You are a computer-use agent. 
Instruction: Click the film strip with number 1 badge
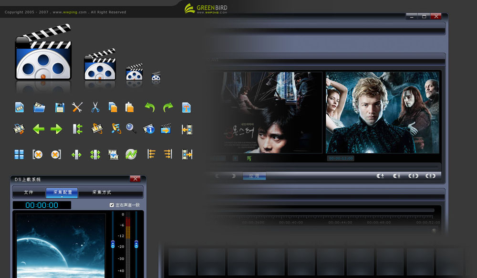click(x=149, y=129)
